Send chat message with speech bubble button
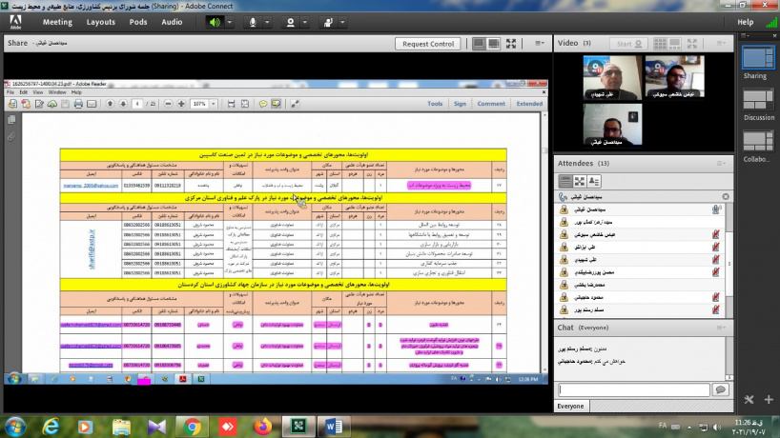Image resolution: width=780 pixels, height=438 pixels. (721, 389)
